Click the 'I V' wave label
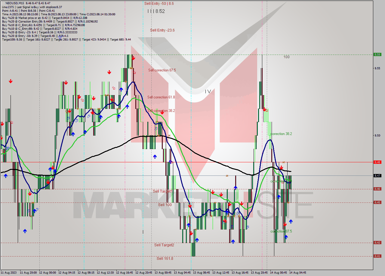Screen dimensions: 385x276 point(208,91)
